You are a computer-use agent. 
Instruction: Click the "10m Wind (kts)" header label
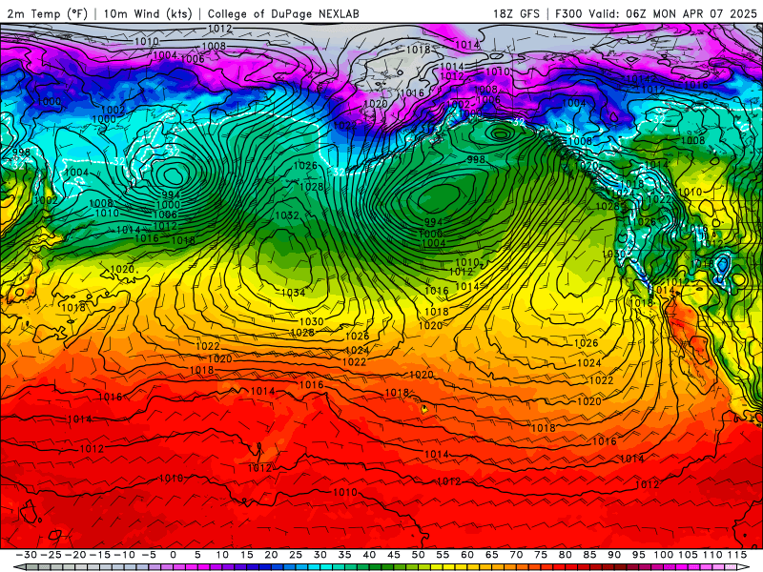coord(148,13)
